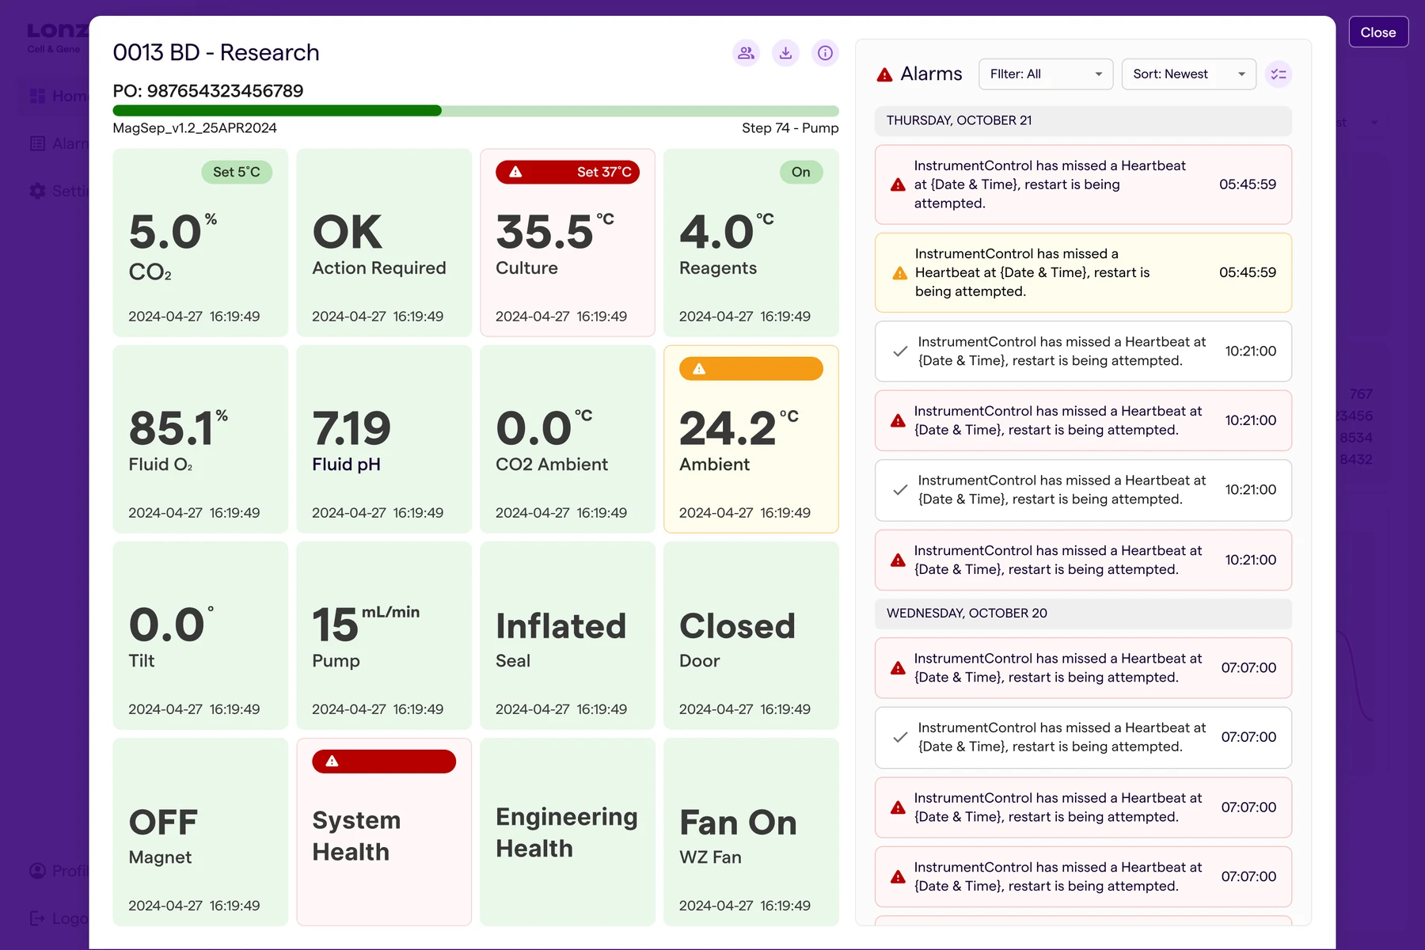Click the MagSep_v1.2_25APR2024 protocol name
The image size is (1425, 950).
[x=195, y=128]
